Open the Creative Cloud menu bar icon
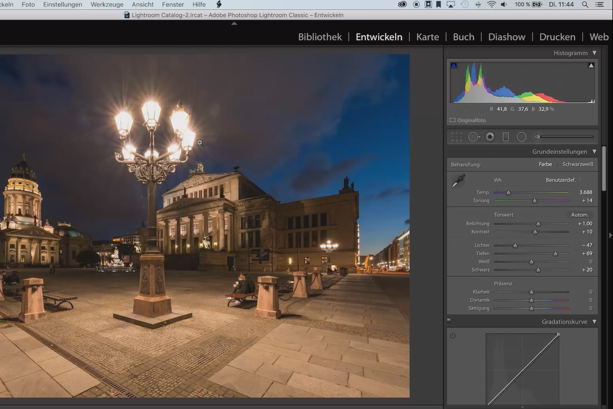This screenshot has height=409, width=613. pyautogui.click(x=403, y=5)
